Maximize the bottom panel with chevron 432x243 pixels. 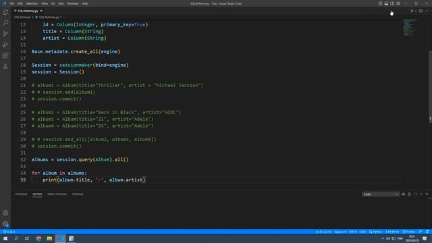coord(421,194)
